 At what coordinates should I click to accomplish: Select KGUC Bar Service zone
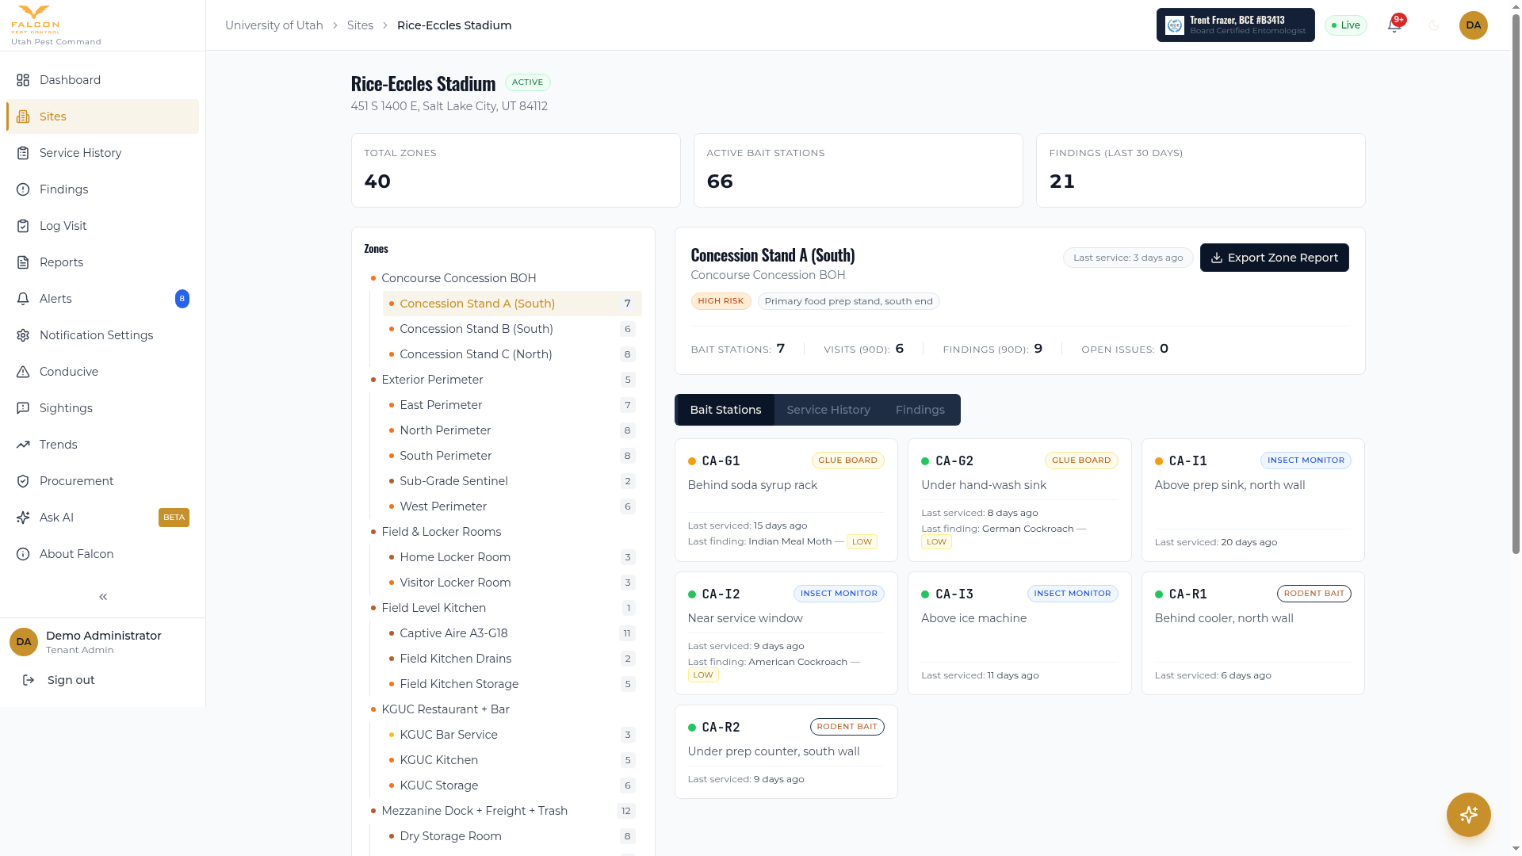(512, 735)
